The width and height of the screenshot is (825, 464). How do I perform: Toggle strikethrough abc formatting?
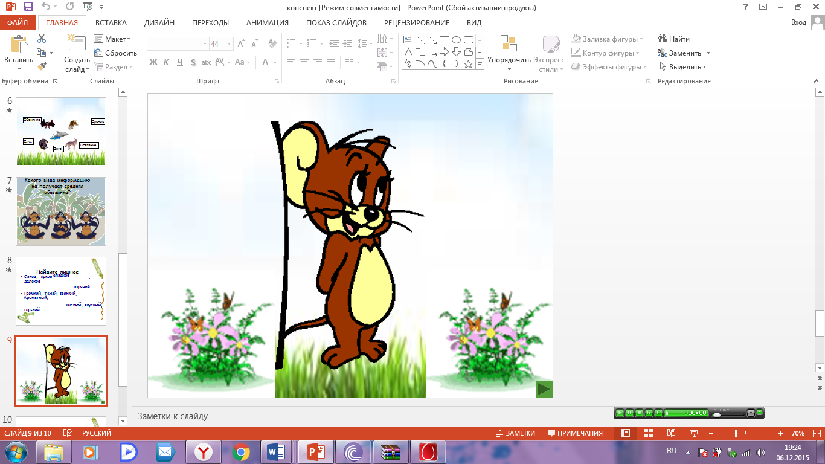[x=207, y=62]
